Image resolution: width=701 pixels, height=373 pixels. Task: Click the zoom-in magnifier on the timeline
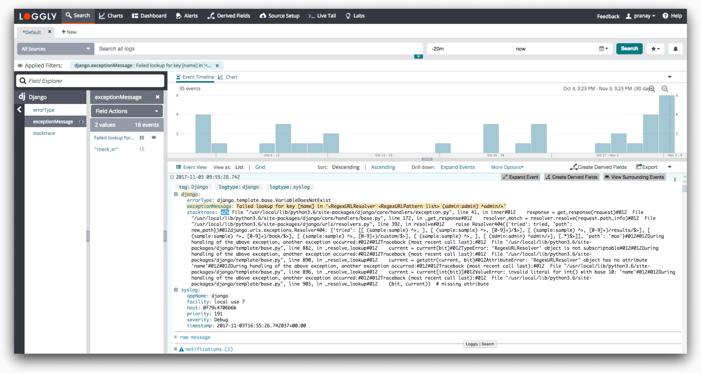click(665, 89)
